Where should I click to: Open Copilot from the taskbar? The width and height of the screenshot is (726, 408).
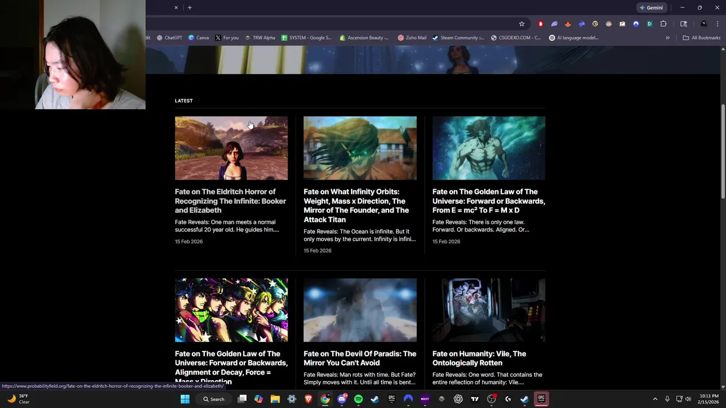tap(259, 399)
